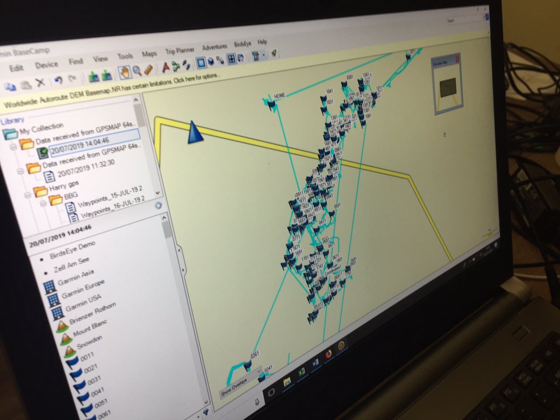This screenshot has width=560, height=420.
Task: Collapse the second Data received folder
Action: pyautogui.click(x=20, y=171)
